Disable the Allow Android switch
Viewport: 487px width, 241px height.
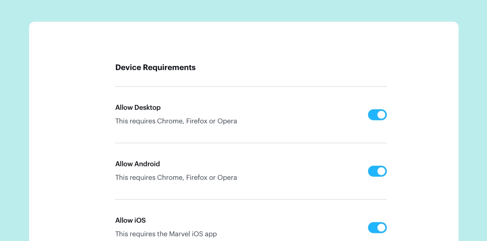(x=377, y=171)
